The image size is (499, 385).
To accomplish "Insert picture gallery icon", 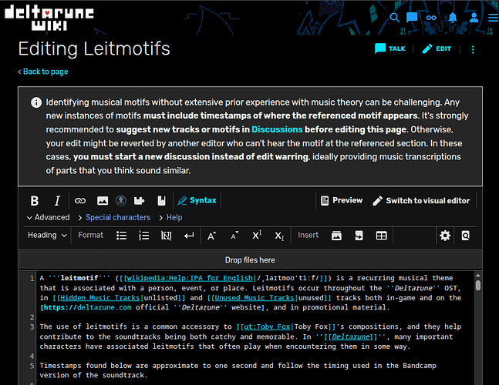I will [336, 236].
